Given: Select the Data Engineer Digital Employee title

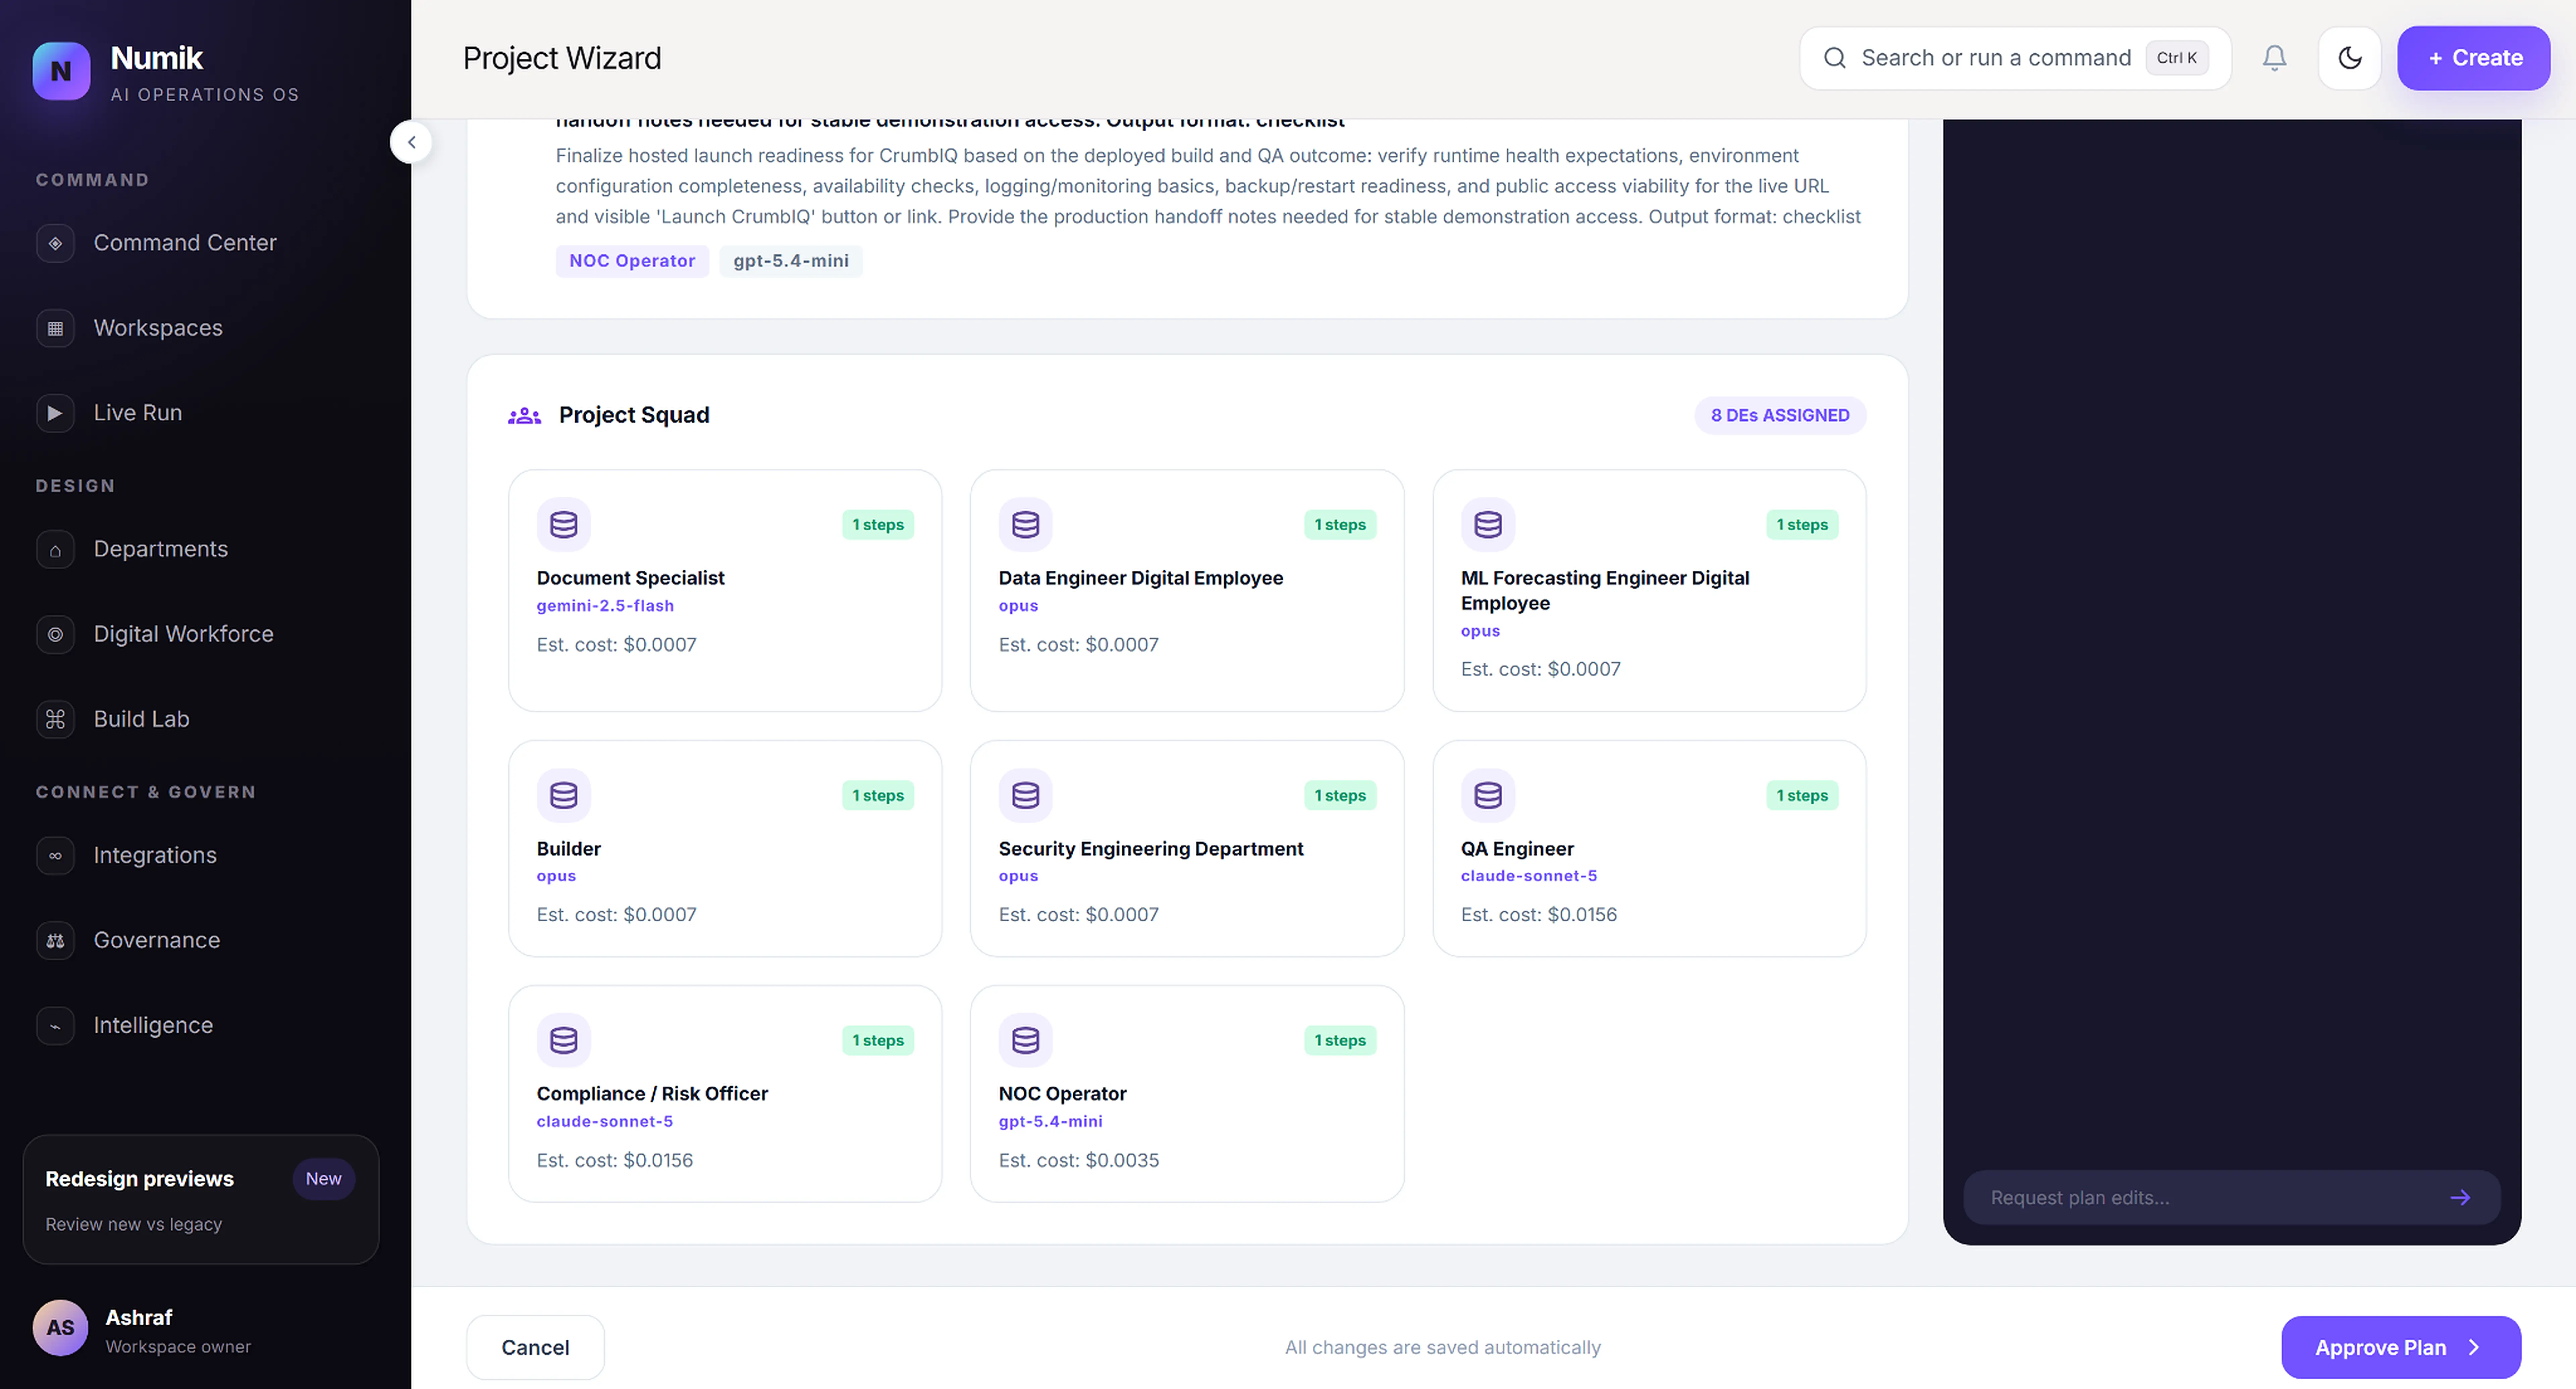Looking at the screenshot, I should coord(1141,578).
